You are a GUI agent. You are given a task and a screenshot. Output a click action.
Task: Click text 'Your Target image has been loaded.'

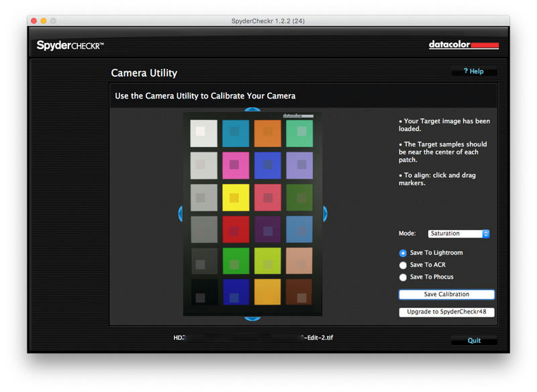pyautogui.click(x=444, y=125)
